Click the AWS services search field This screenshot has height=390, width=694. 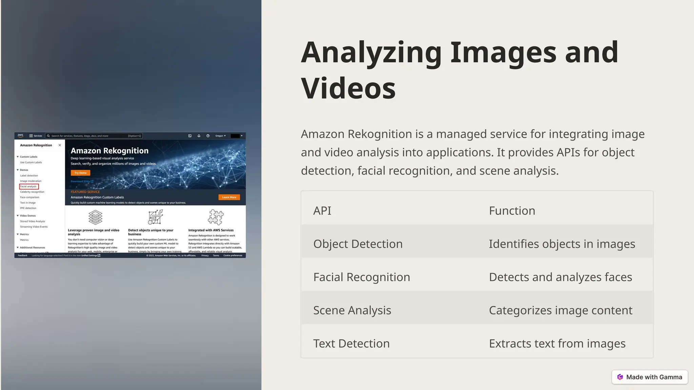coord(89,136)
